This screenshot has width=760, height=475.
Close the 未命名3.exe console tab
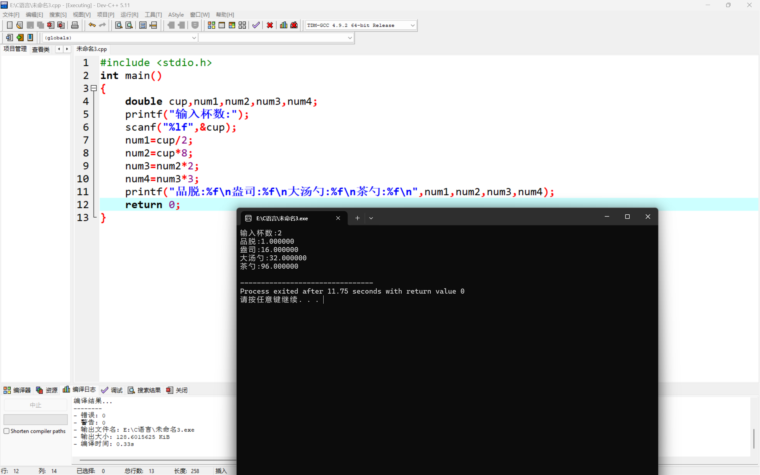pyautogui.click(x=338, y=218)
